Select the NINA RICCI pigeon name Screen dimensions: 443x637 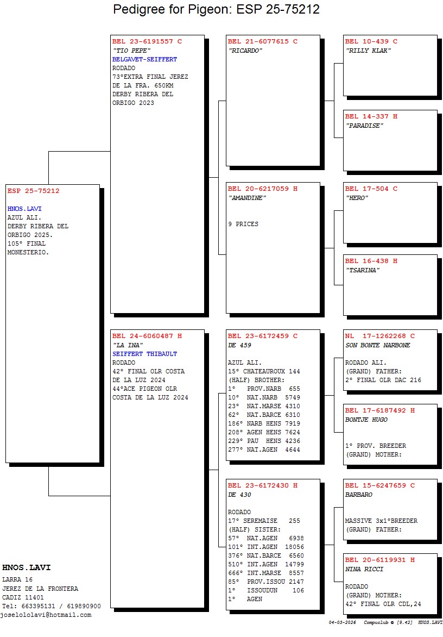coord(364,569)
